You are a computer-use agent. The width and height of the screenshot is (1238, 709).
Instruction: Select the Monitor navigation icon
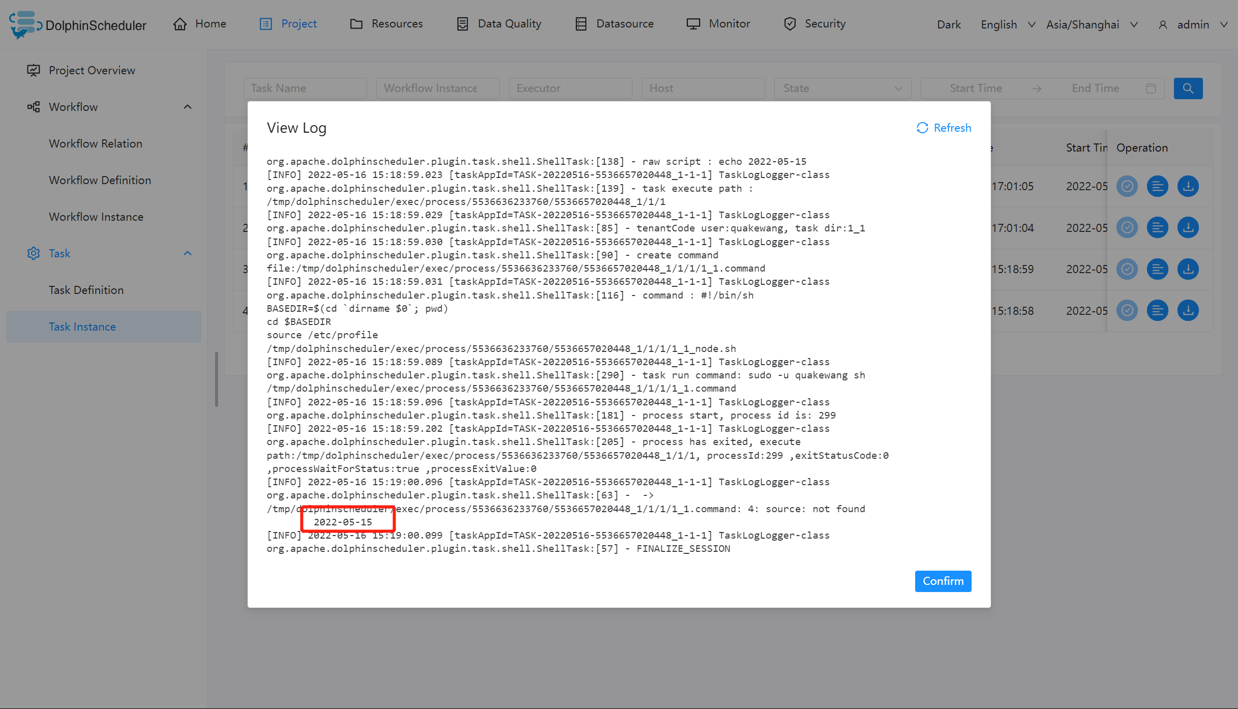point(692,23)
